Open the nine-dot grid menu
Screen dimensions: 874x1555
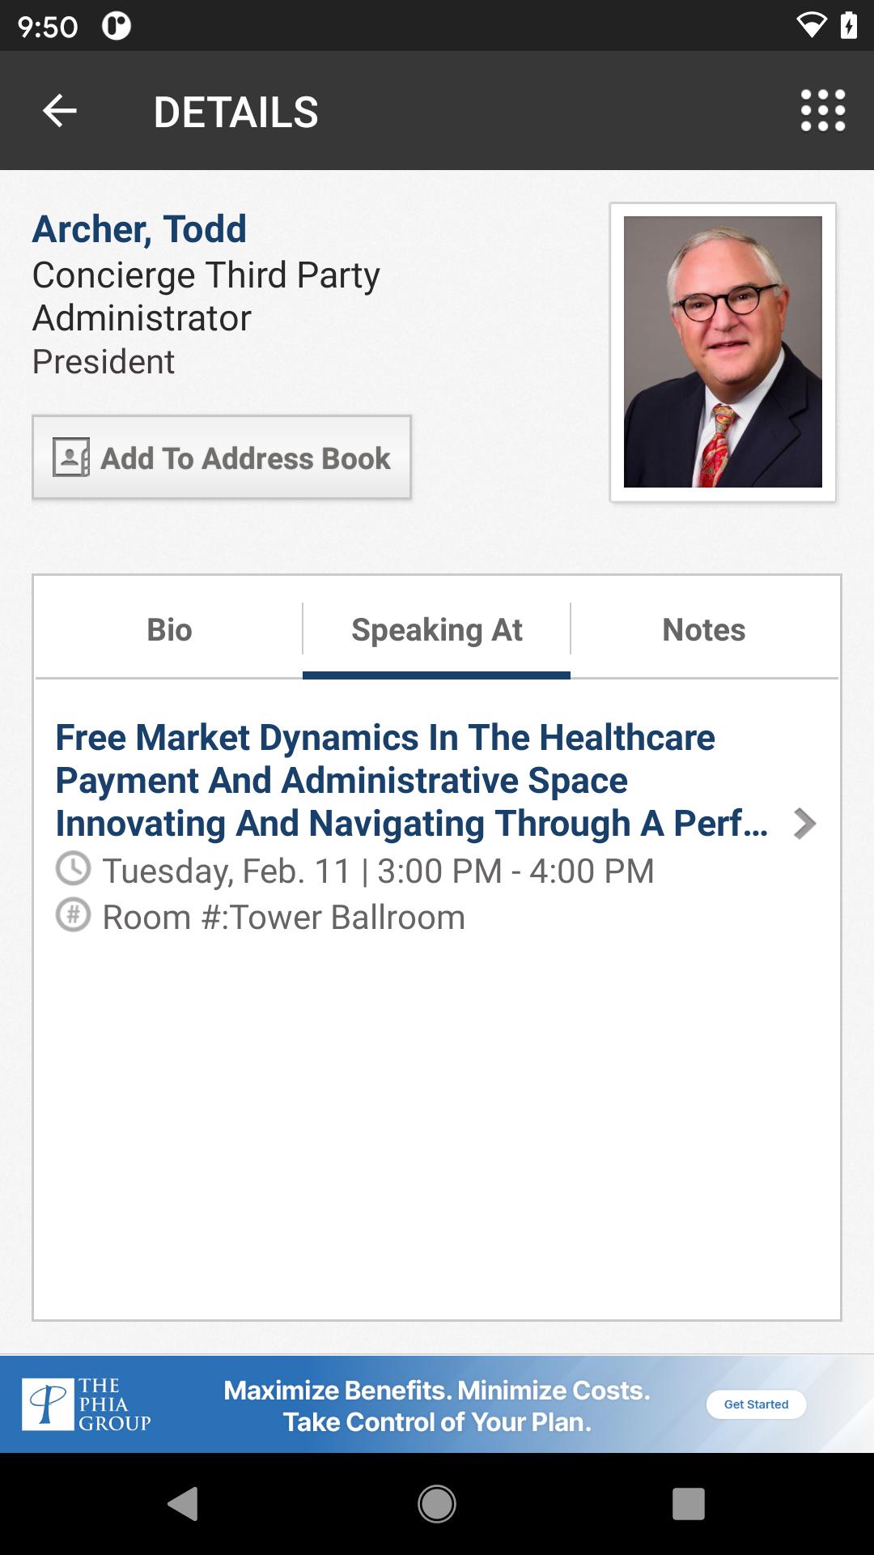point(822,111)
